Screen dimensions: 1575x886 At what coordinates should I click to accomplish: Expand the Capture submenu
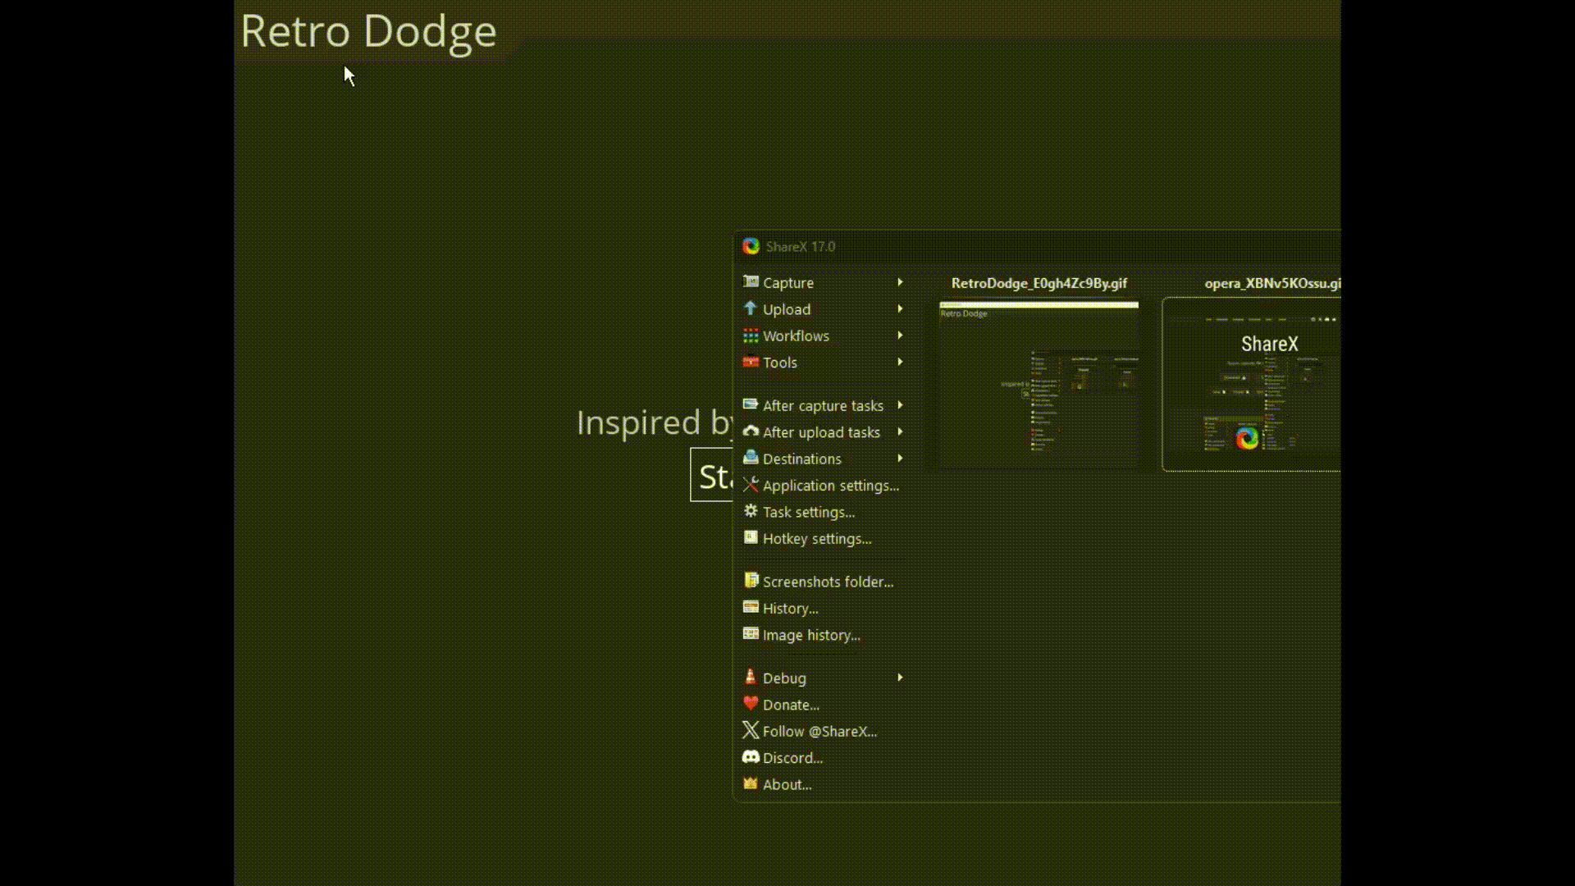[900, 282]
